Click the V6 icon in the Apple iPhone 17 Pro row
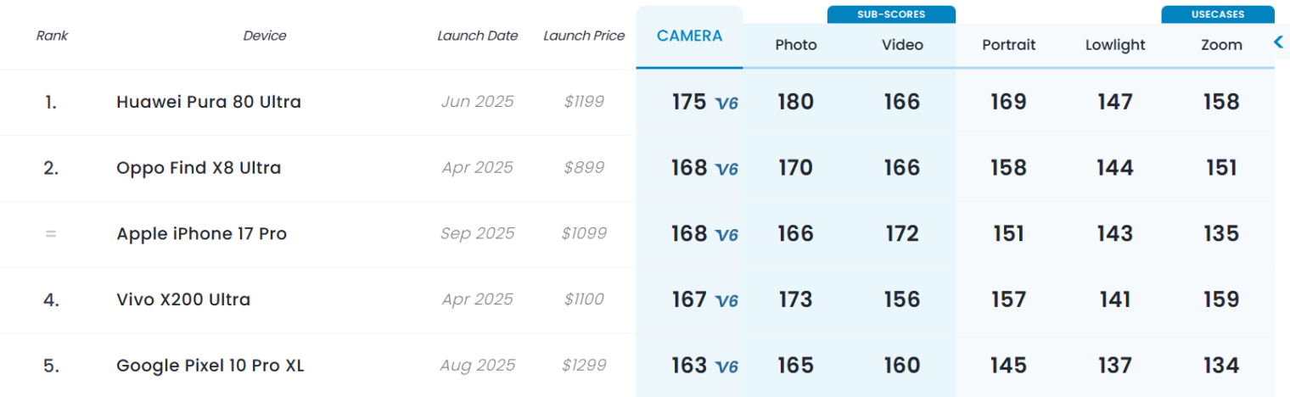This screenshot has width=1290, height=397. point(726,235)
